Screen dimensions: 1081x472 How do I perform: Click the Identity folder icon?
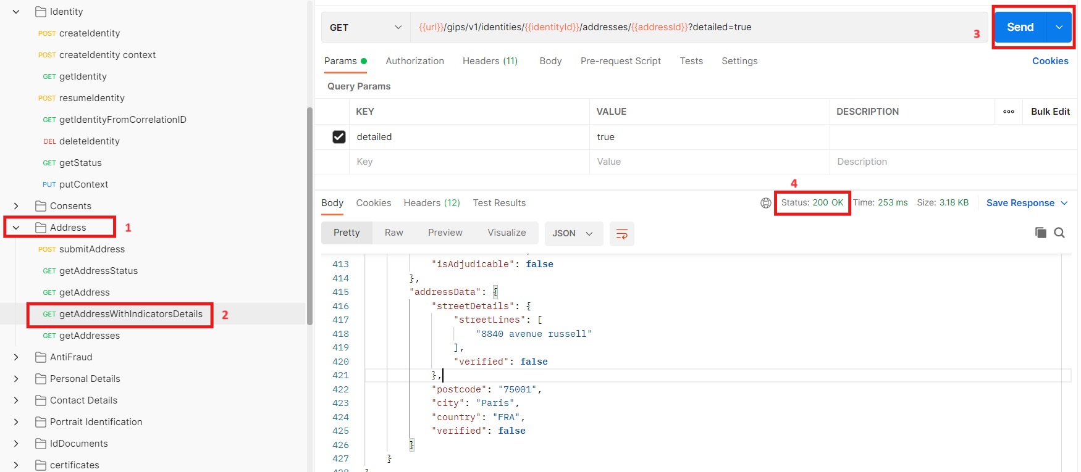(x=41, y=12)
